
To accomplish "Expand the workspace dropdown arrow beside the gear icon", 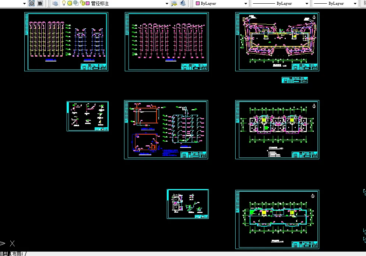I will [24, 4].
